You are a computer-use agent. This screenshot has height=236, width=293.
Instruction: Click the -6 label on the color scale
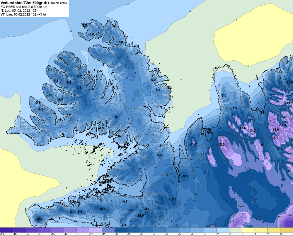167,234
